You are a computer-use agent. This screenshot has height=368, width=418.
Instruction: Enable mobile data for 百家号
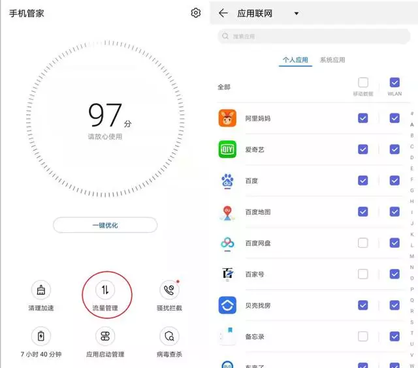click(x=363, y=274)
